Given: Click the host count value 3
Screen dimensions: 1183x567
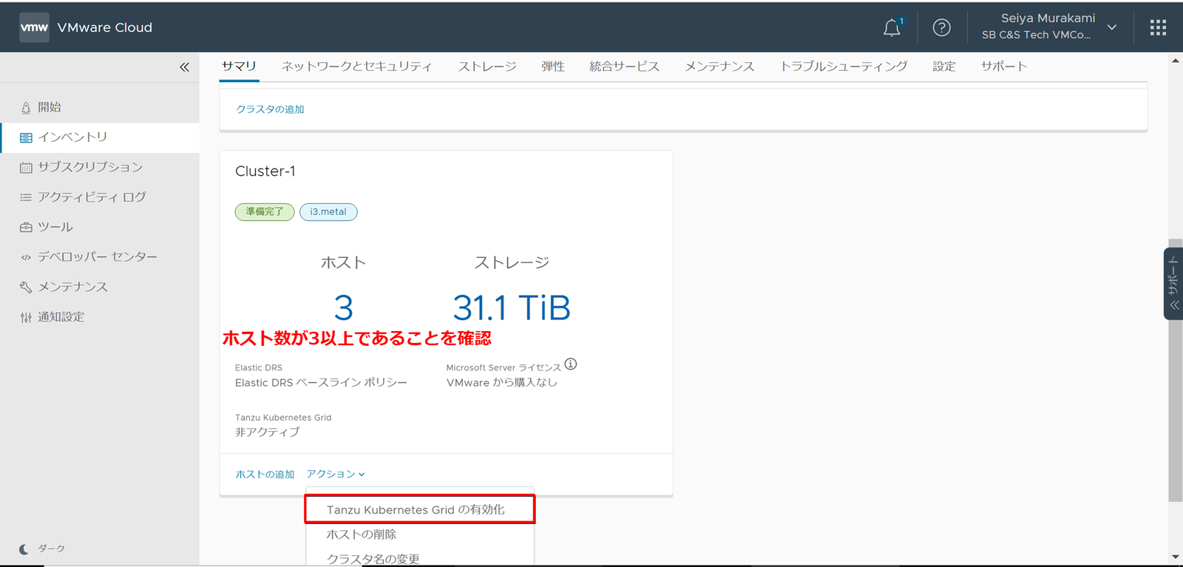Looking at the screenshot, I should point(343,308).
